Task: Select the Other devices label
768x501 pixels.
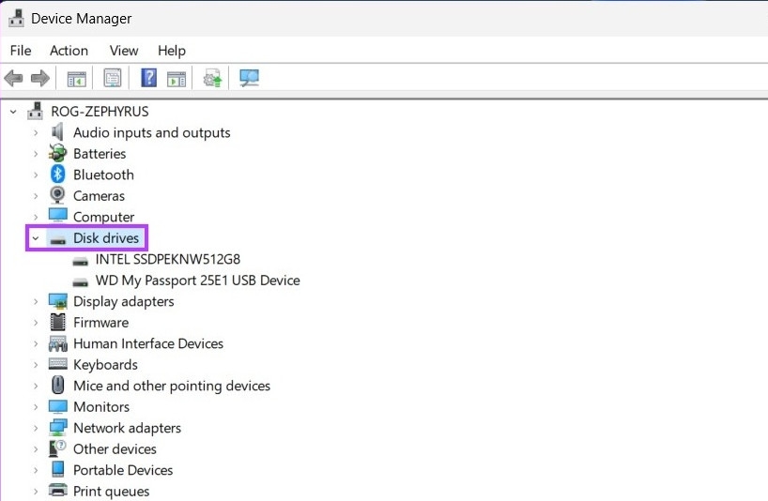Action: point(115,448)
